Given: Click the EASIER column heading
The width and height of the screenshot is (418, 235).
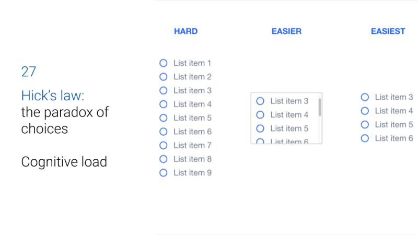Looking at the screenshot, I should (x=286, y=31).
